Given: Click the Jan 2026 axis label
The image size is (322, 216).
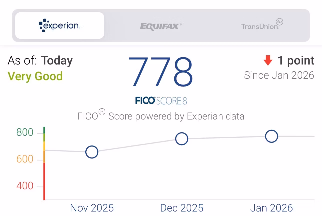Looking at the screenshot, I should point(271,208).
